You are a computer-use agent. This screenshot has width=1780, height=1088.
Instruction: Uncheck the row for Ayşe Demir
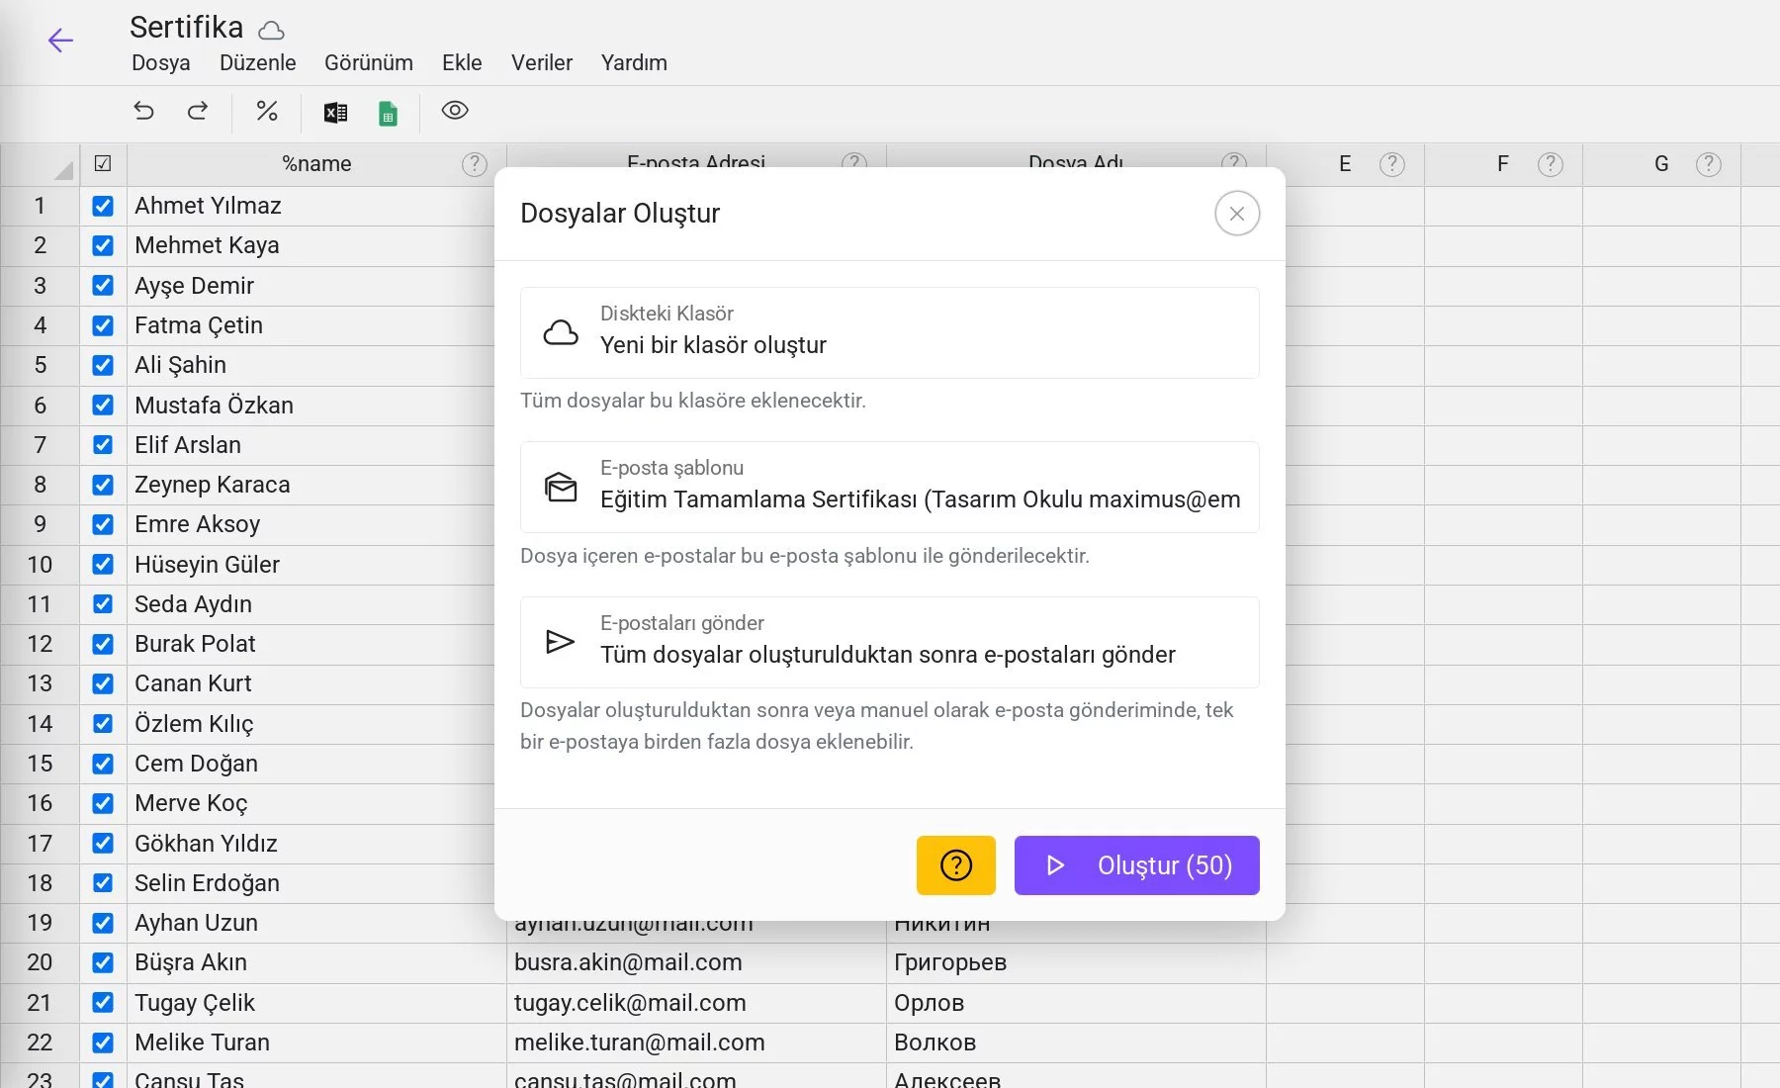tap(103, 286)
